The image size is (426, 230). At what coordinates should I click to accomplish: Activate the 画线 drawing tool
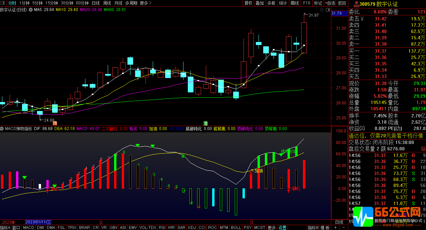295,3
